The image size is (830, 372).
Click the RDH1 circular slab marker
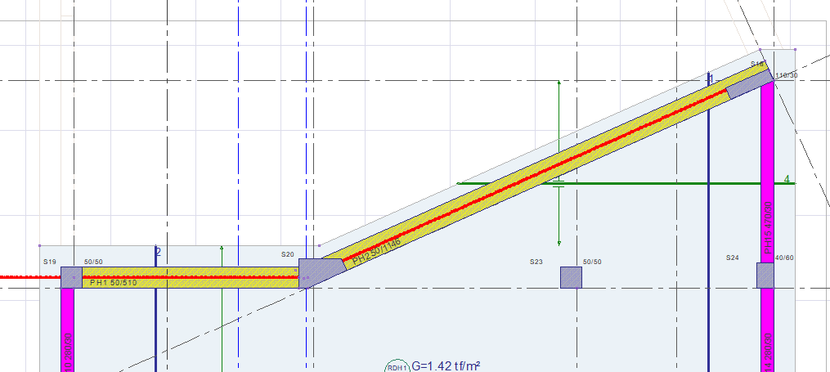pyautogui.click(x=397, y=366)
